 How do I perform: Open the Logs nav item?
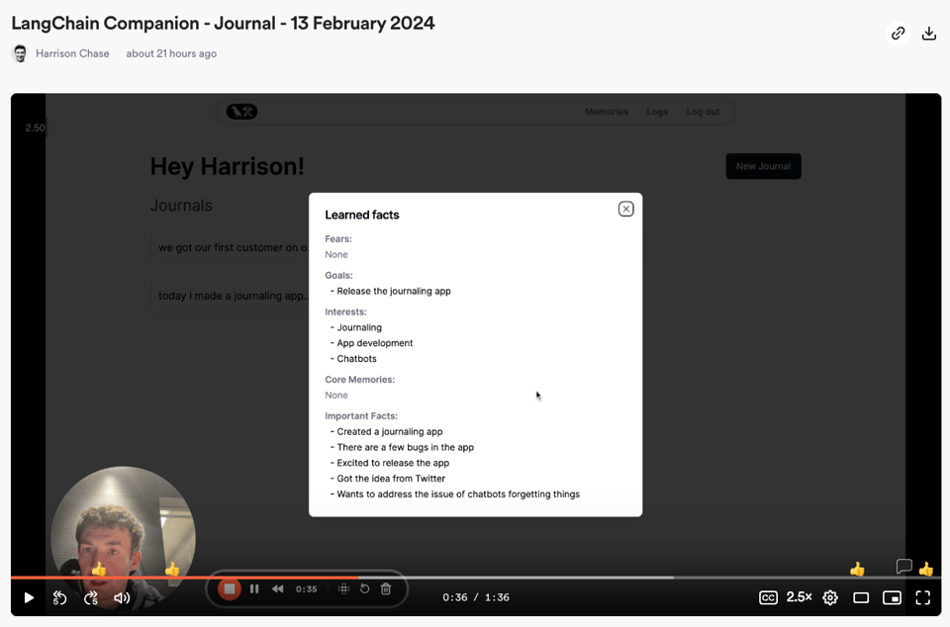657,112
